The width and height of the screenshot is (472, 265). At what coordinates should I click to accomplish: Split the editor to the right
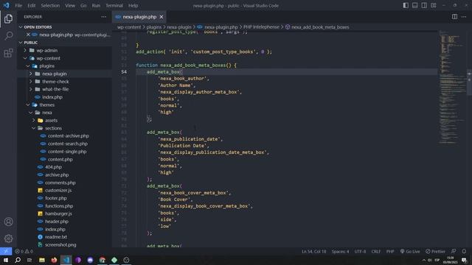(x=454, y=17)
